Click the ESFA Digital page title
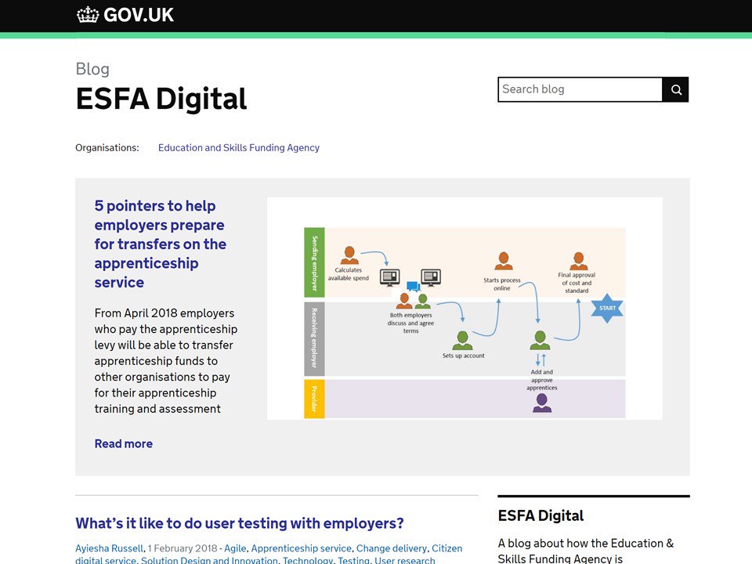752x564 pixels. click(x=161, y=99)
